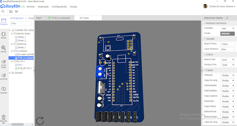Image resolution: width=237 pixels, height=126 pixels.
Task: Open the Surface Finish Gold dropdown
Action: [227, 65]
